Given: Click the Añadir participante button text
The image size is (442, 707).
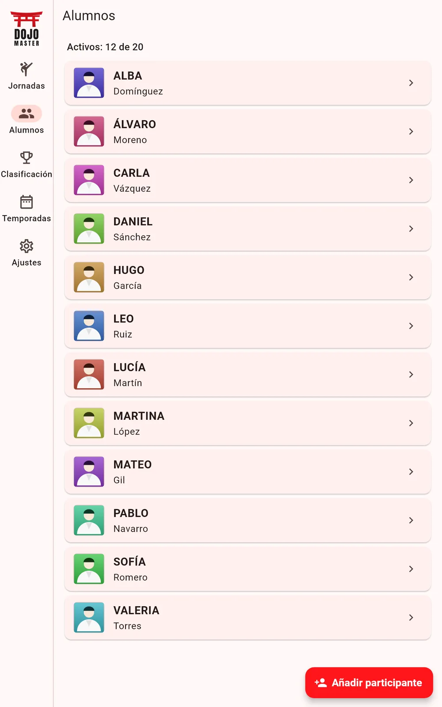Looking at the screenshot, I should 377,683.
